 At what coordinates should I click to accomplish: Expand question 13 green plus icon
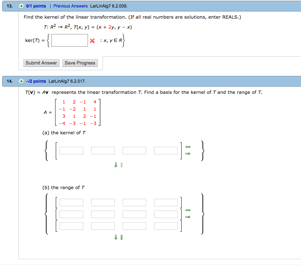[x=21, y=6]
